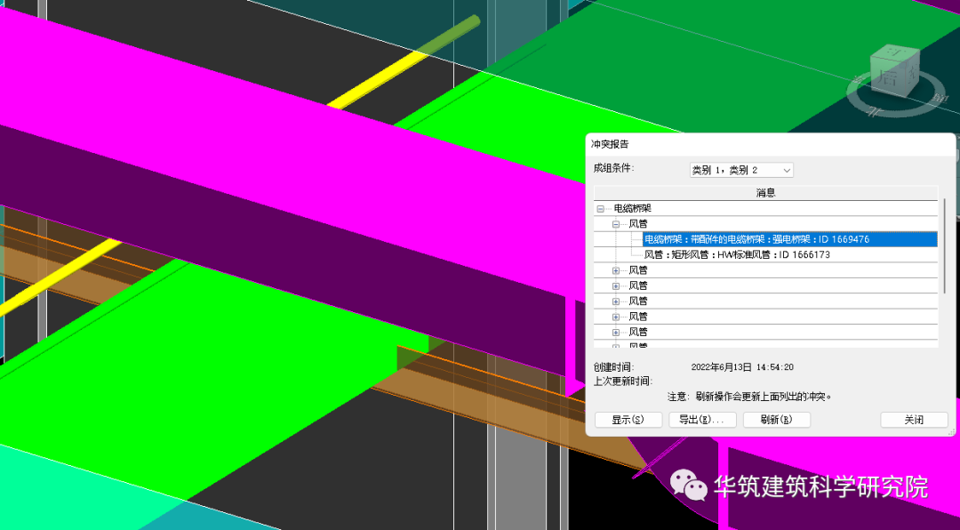Screen dimensions: 960x530
Task: Select the 电缆桥架 root label in the tree
Action: (633, 209)
